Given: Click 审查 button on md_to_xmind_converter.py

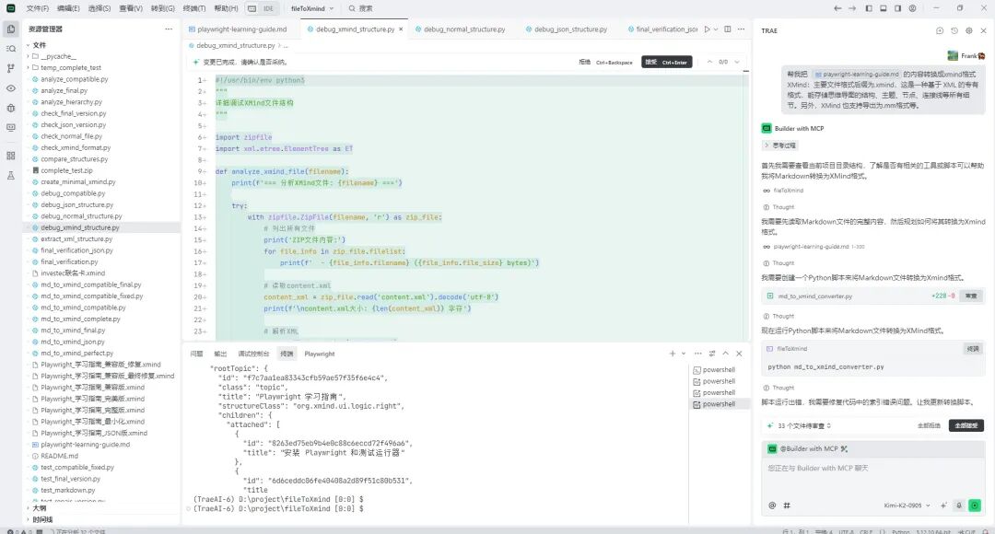Looking at the screenshot, I should pos(971,296).
